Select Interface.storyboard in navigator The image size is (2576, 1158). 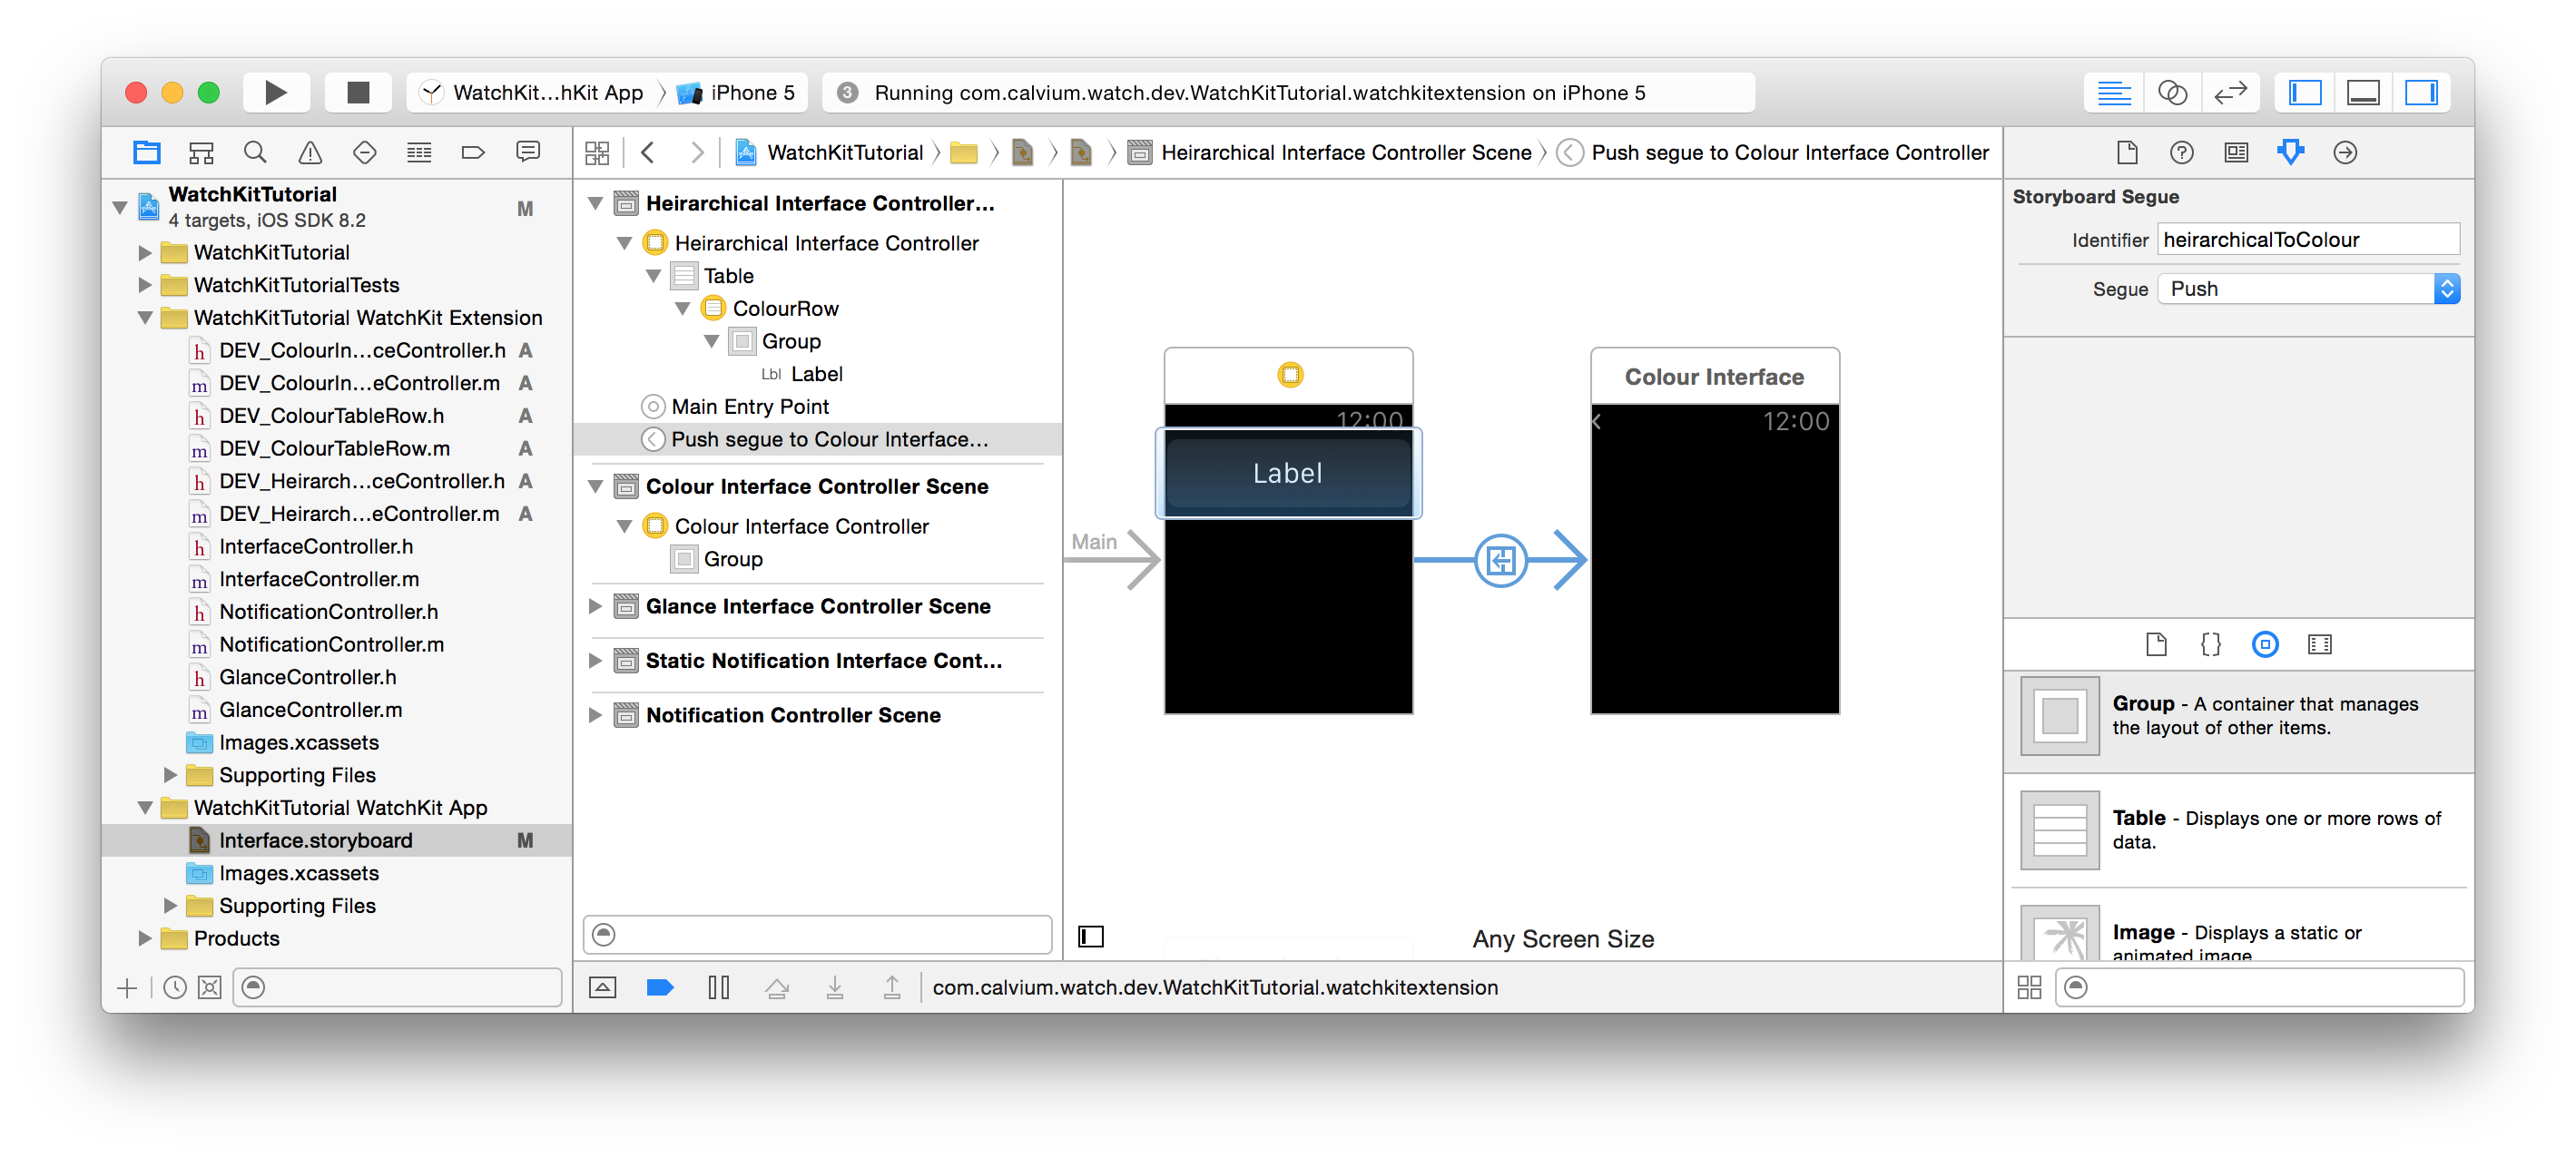click(337, 841)
